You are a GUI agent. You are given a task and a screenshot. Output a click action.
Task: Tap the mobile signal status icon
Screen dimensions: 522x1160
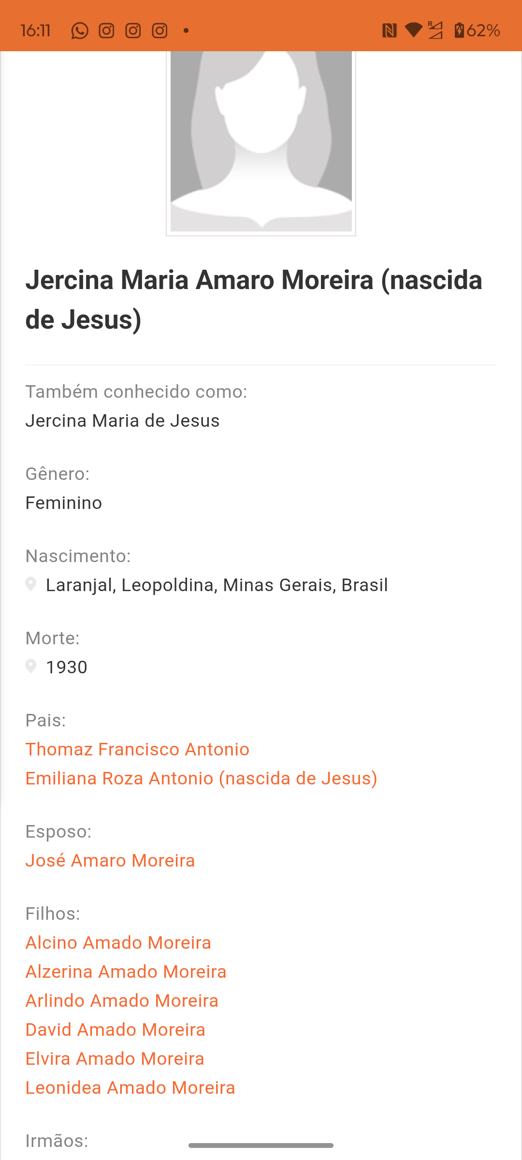pyautogui.click(x=435, y=30)
